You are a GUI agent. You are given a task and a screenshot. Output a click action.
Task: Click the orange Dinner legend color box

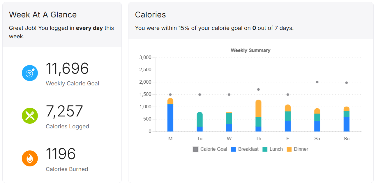point(289,149)
